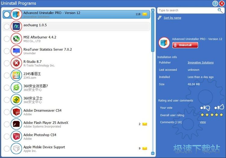Screen dimensions: 226x158
Task: Click the help question mark icon
Action: 215,3
